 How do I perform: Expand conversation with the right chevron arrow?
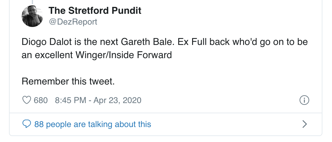(304, 124)
